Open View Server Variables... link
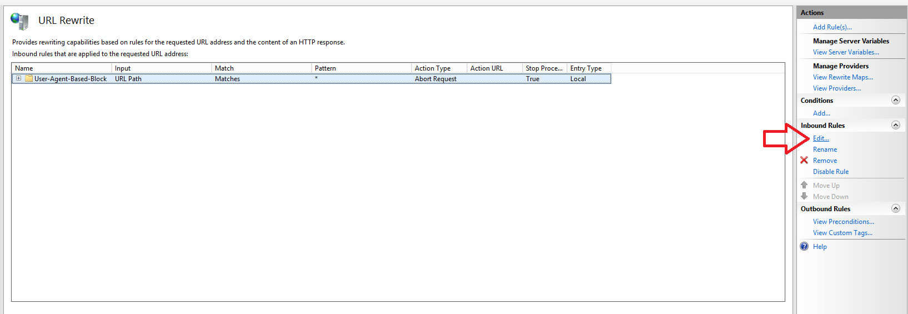This screenshot has width=908, height=314. click(x=846, y=52)
